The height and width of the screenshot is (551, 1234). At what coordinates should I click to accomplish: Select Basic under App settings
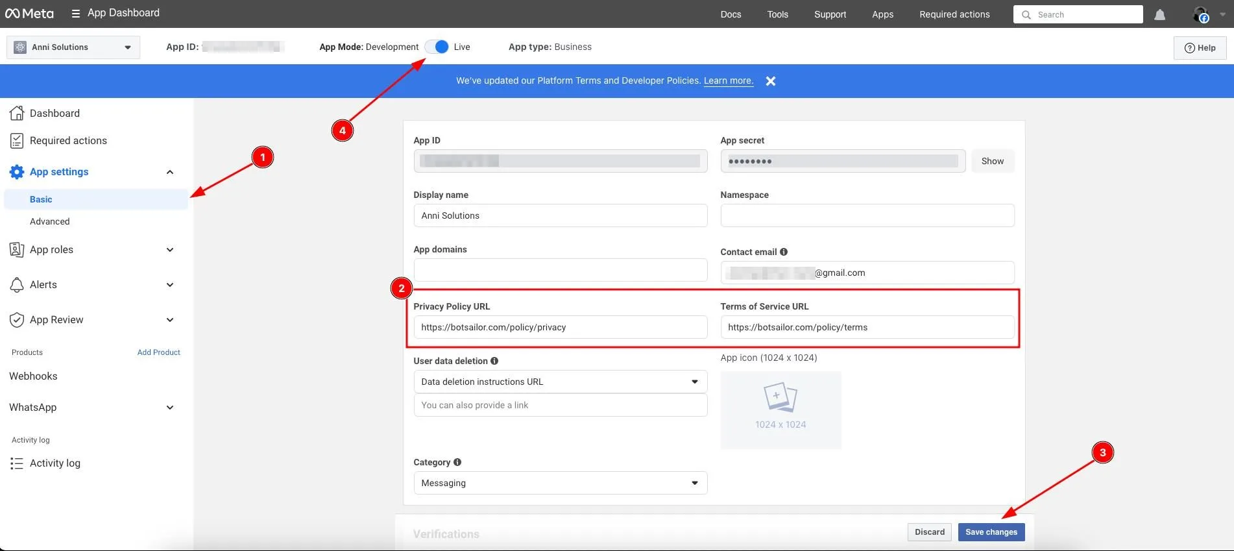click(96, 199)
